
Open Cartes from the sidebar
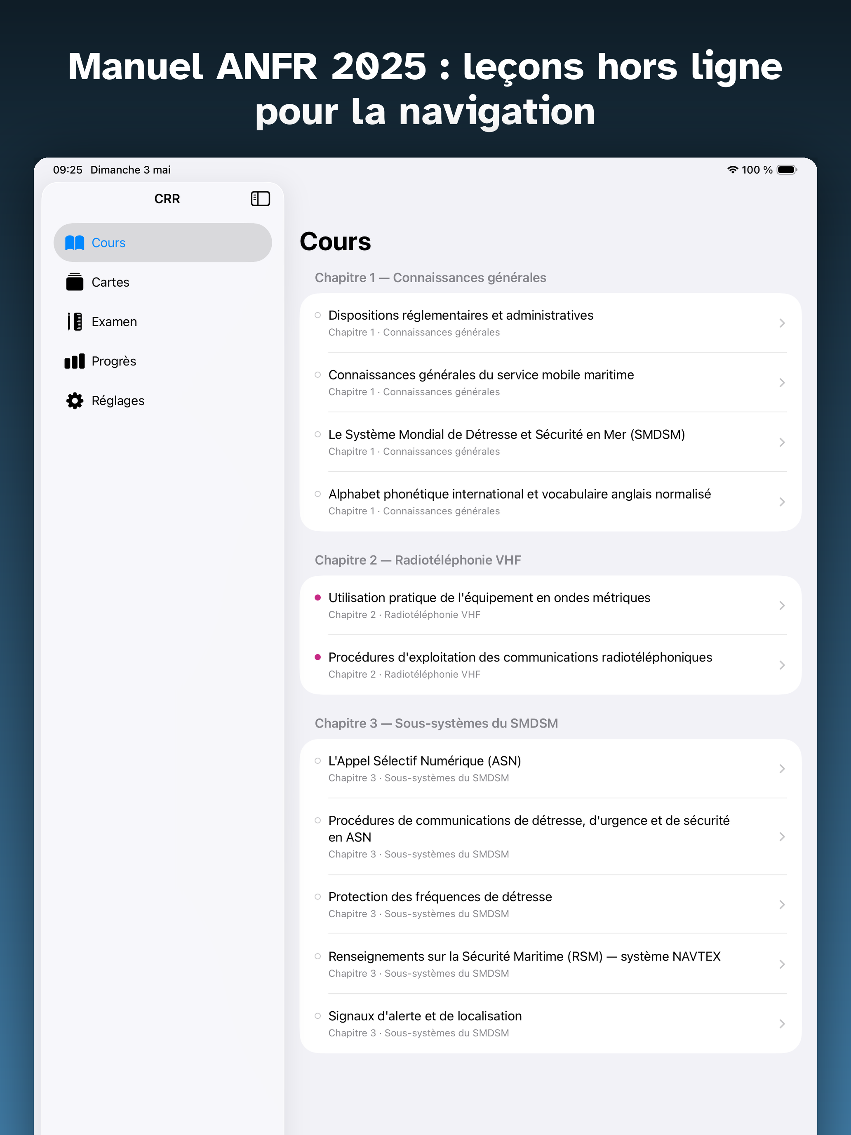click(162, 282)
